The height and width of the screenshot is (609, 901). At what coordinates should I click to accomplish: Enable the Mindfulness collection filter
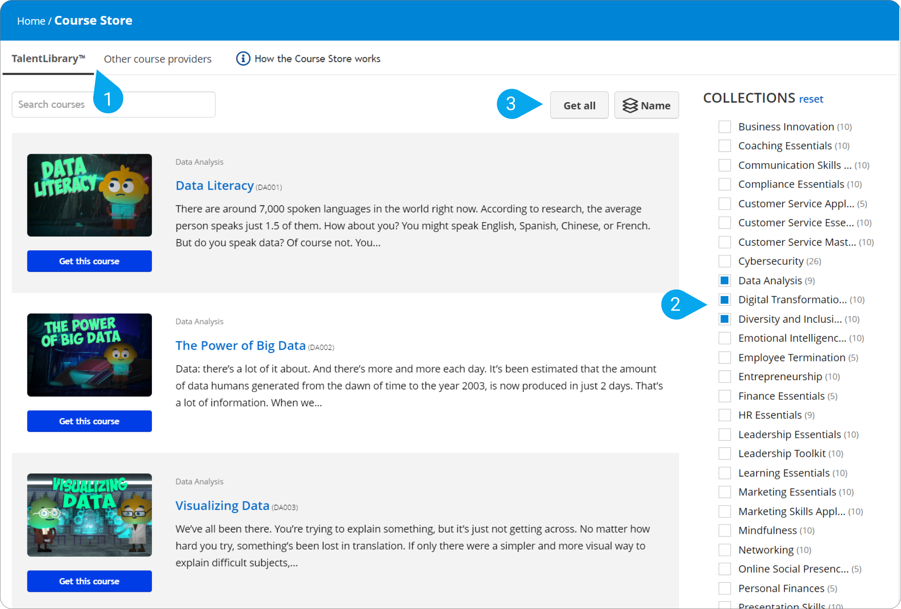[724, 530]
